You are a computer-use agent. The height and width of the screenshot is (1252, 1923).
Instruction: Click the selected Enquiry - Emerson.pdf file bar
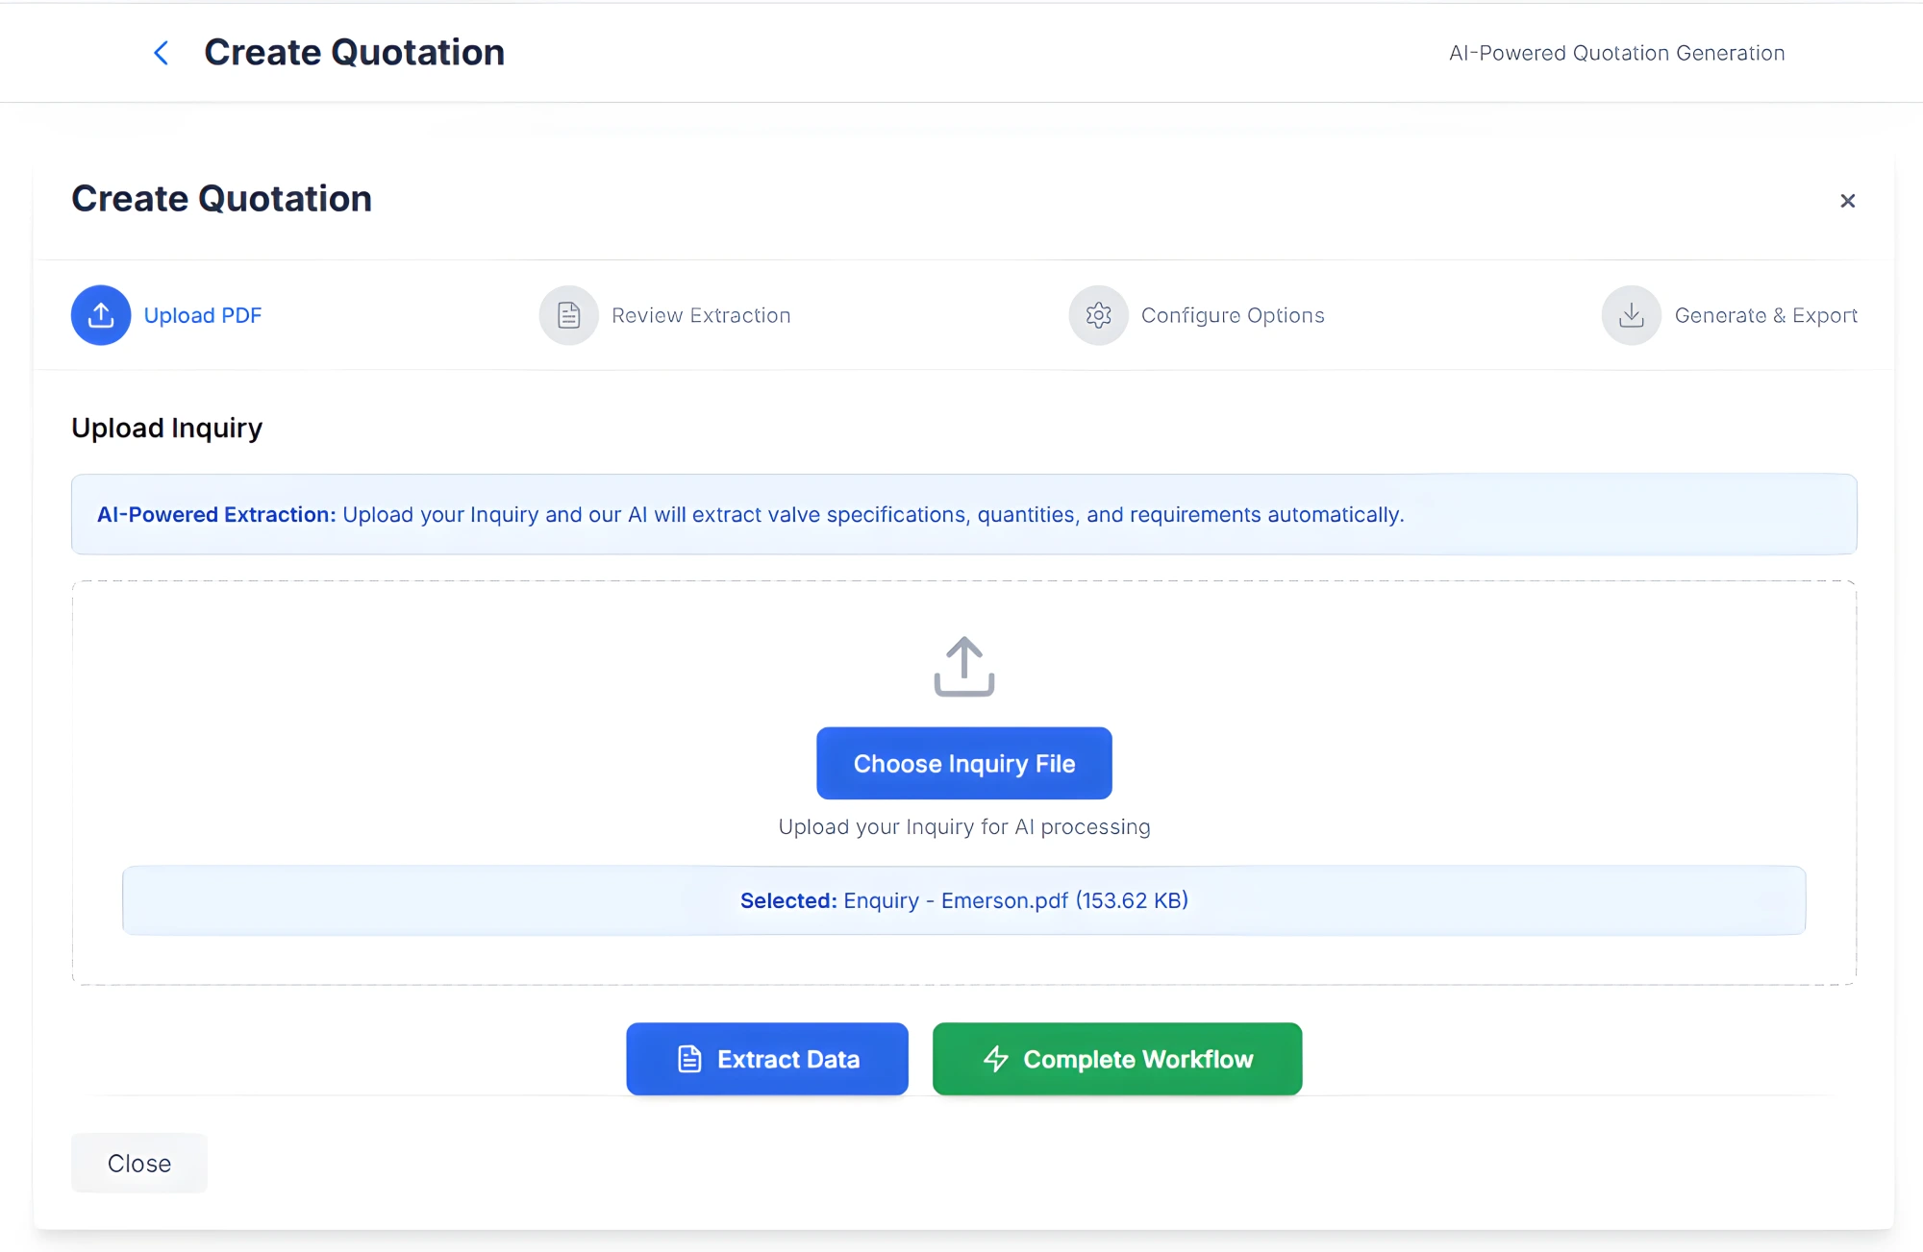tap(963, 900)
